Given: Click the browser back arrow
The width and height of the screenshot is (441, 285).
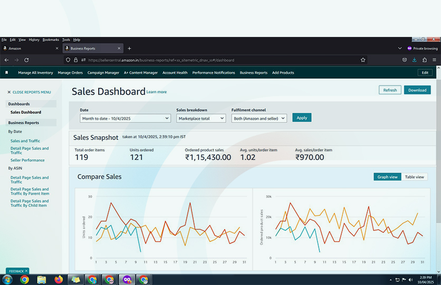Looking at the screenshot, I should [6, 60].
